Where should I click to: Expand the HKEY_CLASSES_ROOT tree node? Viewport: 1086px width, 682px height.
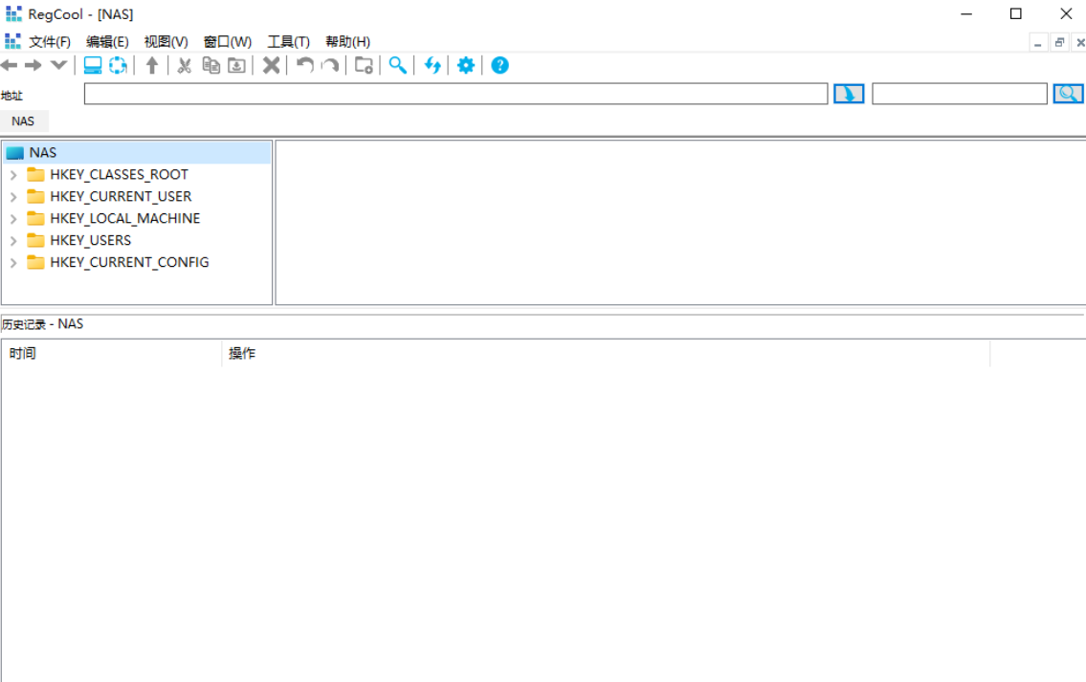tap(13, 175)
